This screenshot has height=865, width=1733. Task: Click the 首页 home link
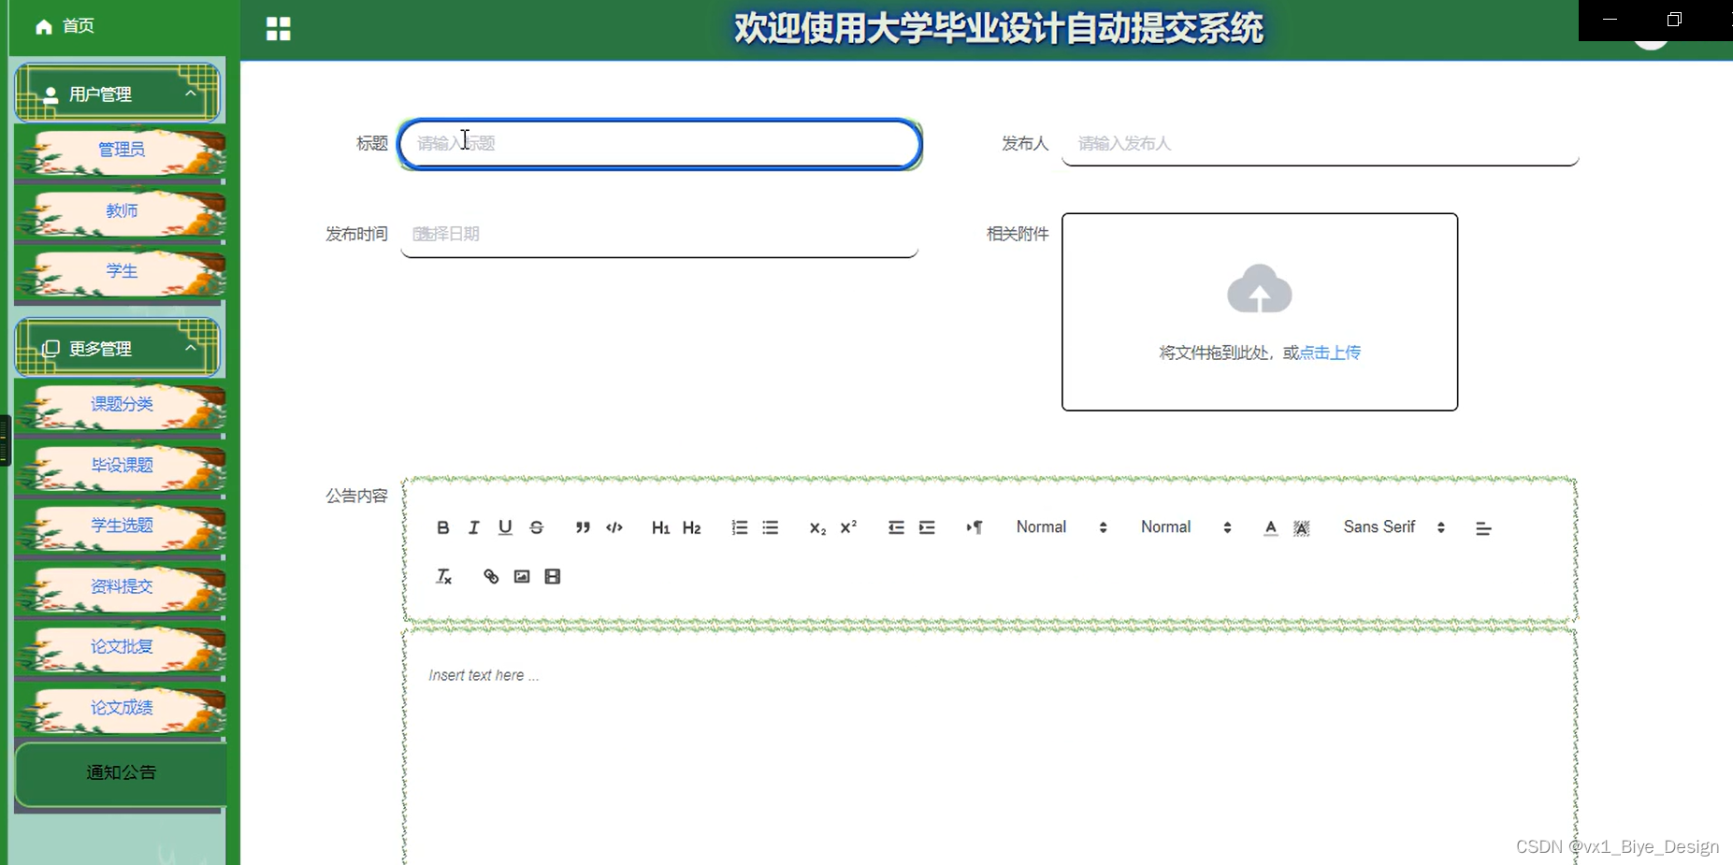78,26
